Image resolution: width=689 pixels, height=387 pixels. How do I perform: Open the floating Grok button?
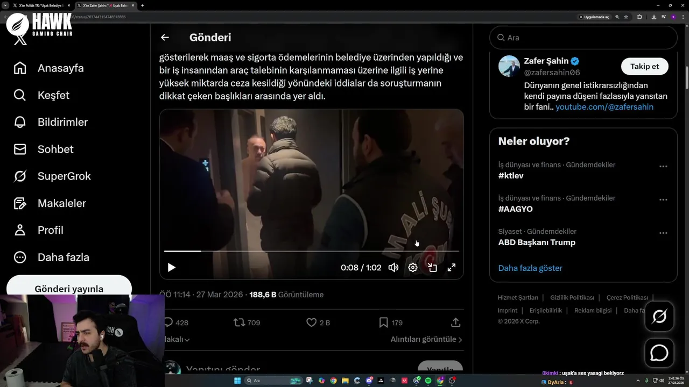659,317
